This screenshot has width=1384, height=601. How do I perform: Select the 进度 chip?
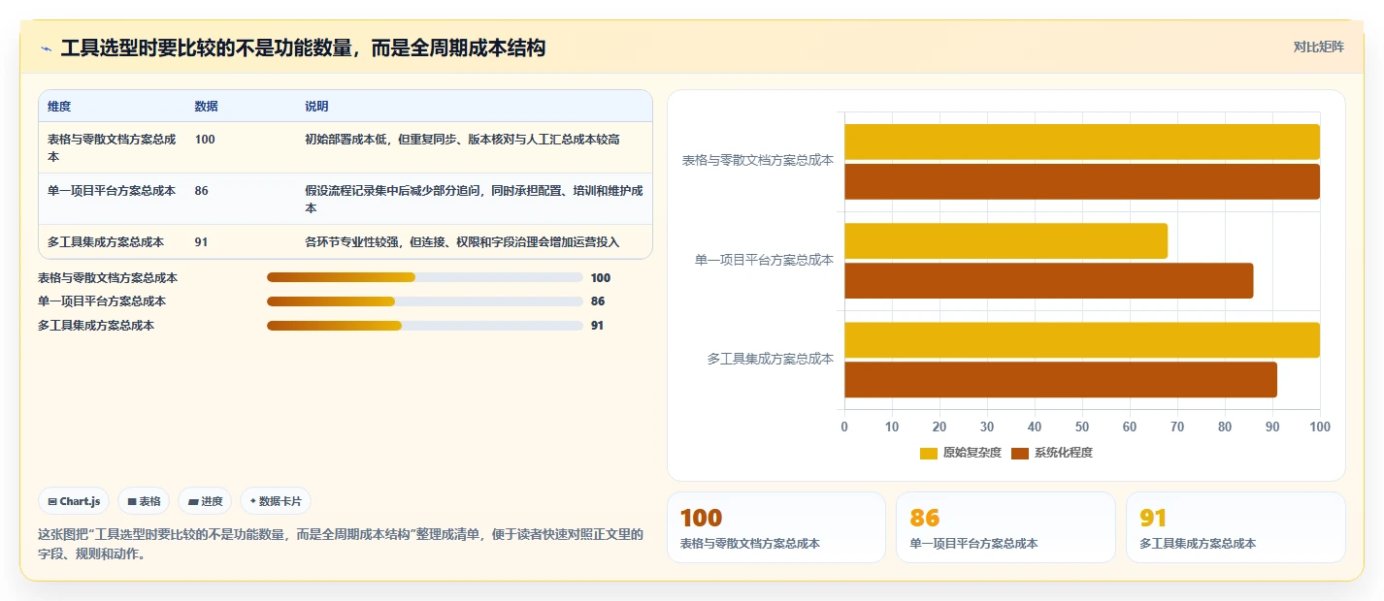click(x=205, y=501)
